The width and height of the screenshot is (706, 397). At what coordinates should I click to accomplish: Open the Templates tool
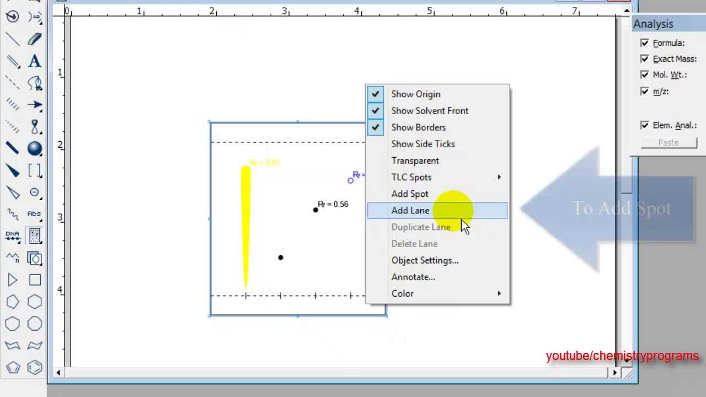click(35, 258)
